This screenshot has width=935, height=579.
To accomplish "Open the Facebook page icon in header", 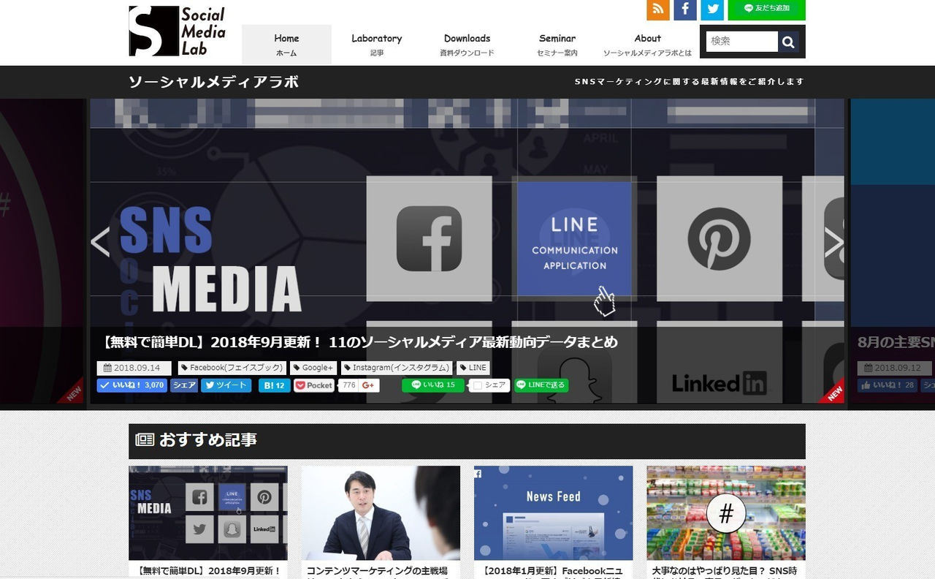I will pos(684,9).
